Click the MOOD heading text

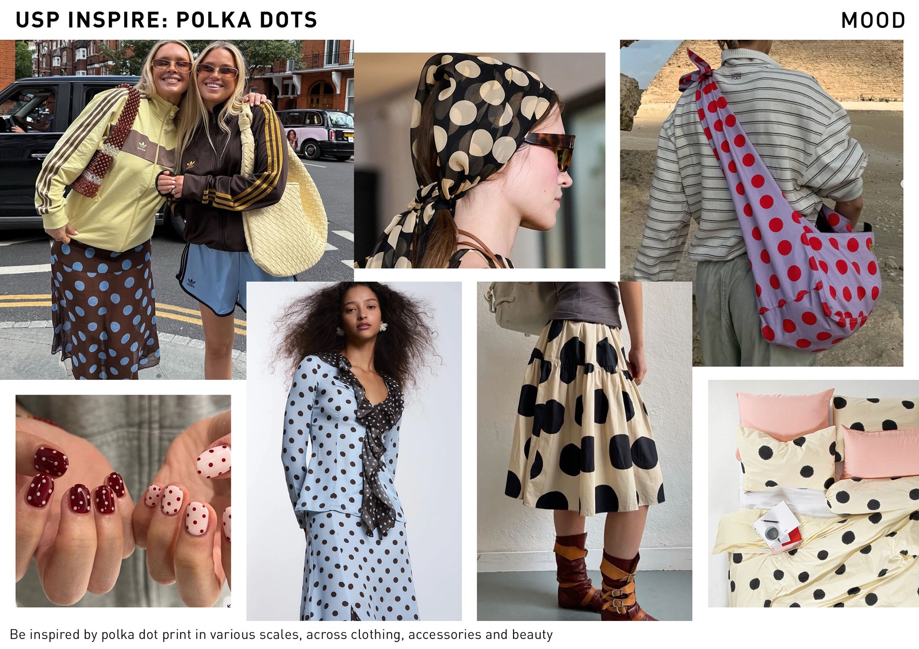point(873,20)
